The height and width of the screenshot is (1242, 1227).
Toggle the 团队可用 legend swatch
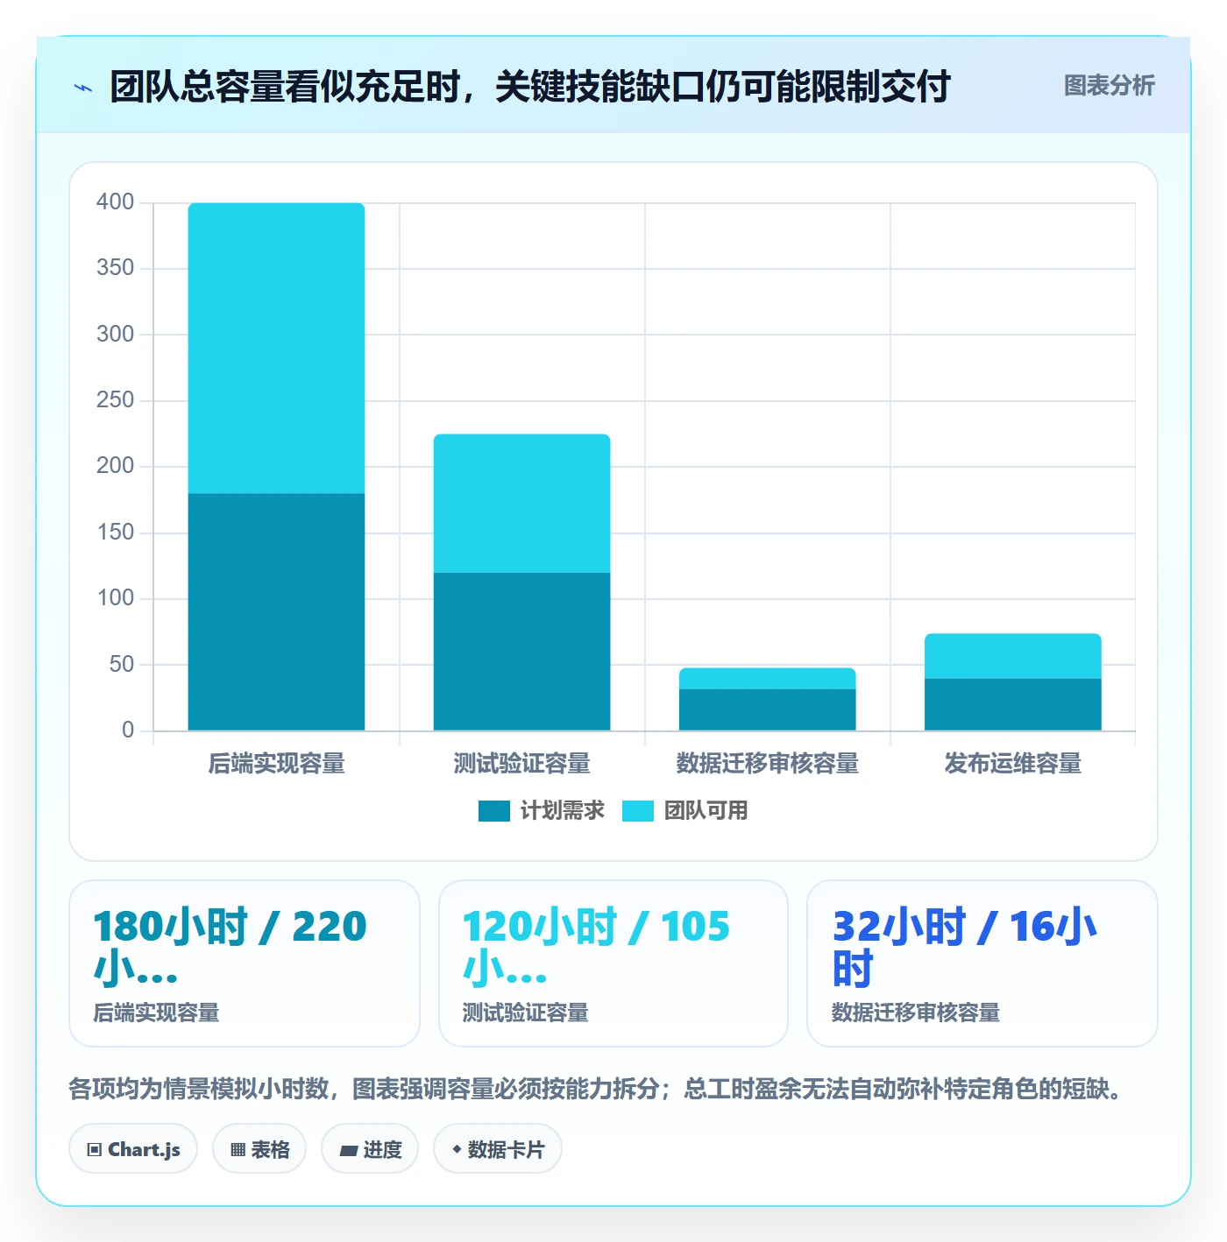638,811
